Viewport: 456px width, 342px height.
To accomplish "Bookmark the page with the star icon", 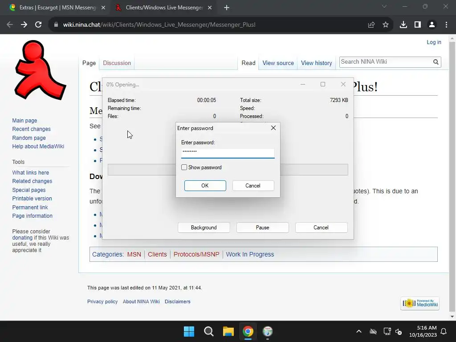I will (386, 25).
